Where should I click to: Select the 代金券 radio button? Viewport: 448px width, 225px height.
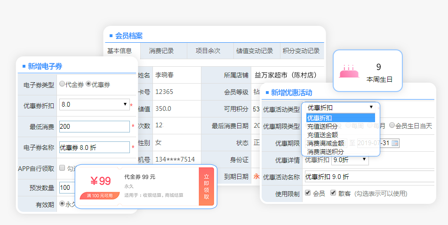tap(63, 85)
